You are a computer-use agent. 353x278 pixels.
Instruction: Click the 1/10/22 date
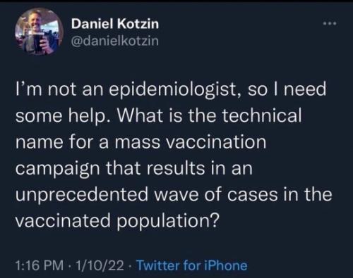(x=100, y=265)
